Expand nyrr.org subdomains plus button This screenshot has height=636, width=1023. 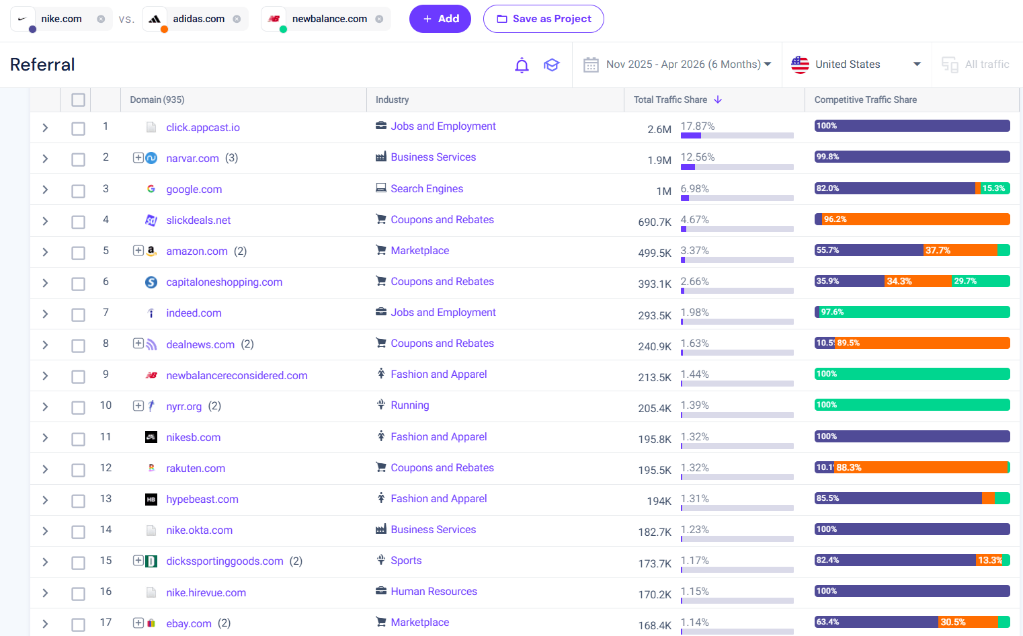pyautogui.click(x=138, y=405)
